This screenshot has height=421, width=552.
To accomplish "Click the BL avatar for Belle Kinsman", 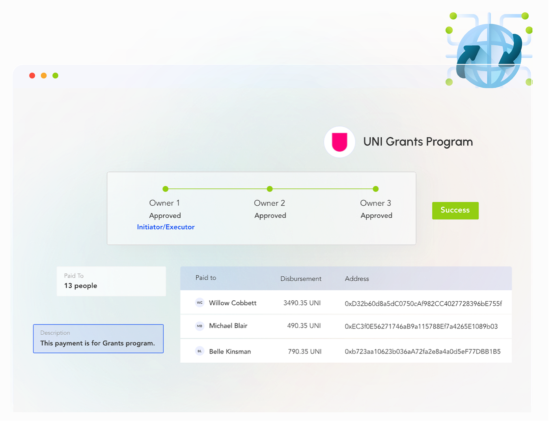I will pyautogui.click(x=200, y=351).
